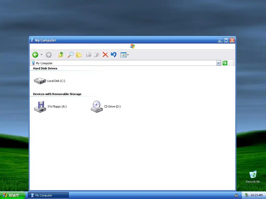Click the grey Forward arrow button
266x199 pixels.
point(49,55)
